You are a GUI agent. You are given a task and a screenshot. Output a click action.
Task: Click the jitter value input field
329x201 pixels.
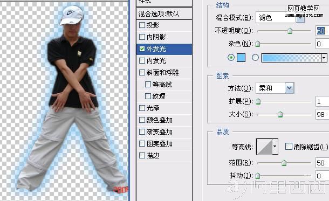tap(323, 176)
